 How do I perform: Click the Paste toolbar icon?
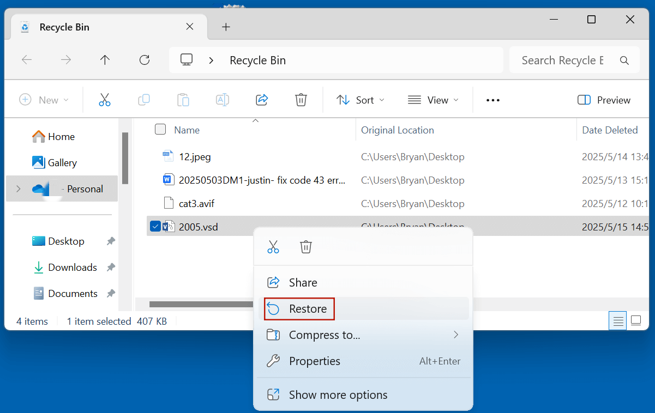(183, 100)
